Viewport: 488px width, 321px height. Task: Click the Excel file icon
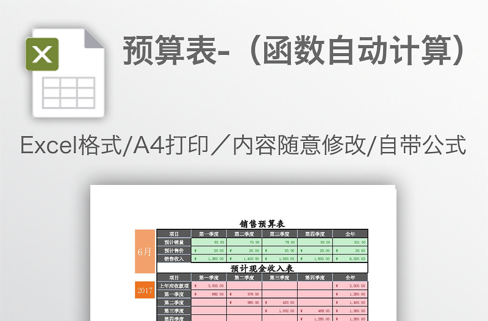click(x=64, y=73)
